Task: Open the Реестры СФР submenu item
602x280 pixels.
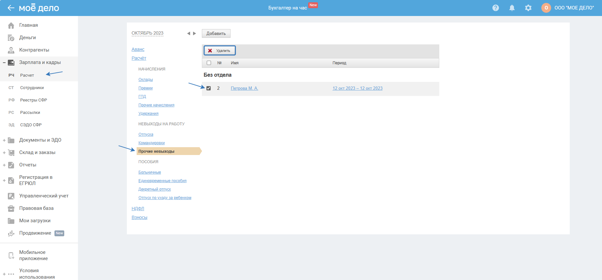Action: pyautogui.click(x=34, y=100)
